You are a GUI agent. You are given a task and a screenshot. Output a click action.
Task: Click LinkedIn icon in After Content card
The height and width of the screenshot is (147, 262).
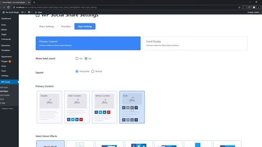pyautogui.click(x=77, y=120)
